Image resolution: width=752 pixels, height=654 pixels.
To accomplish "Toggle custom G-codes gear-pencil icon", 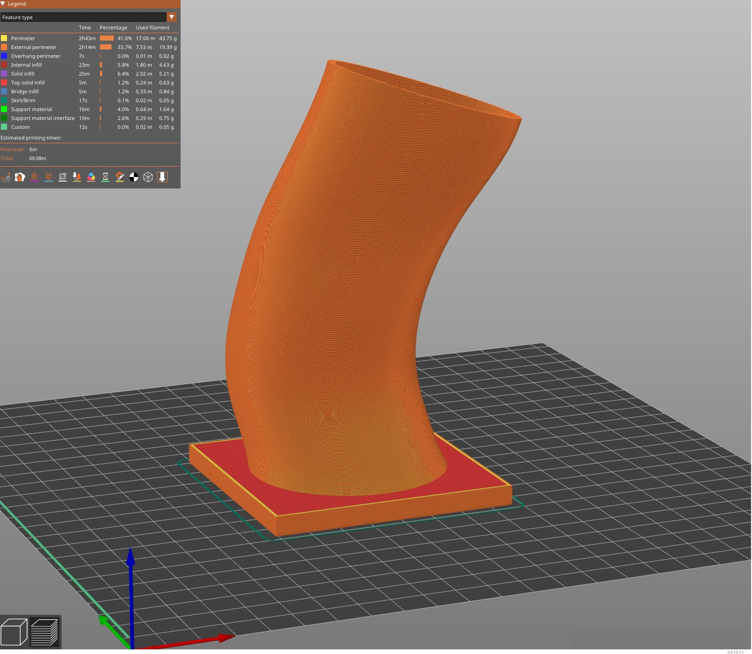I will [x=120, y=177].
